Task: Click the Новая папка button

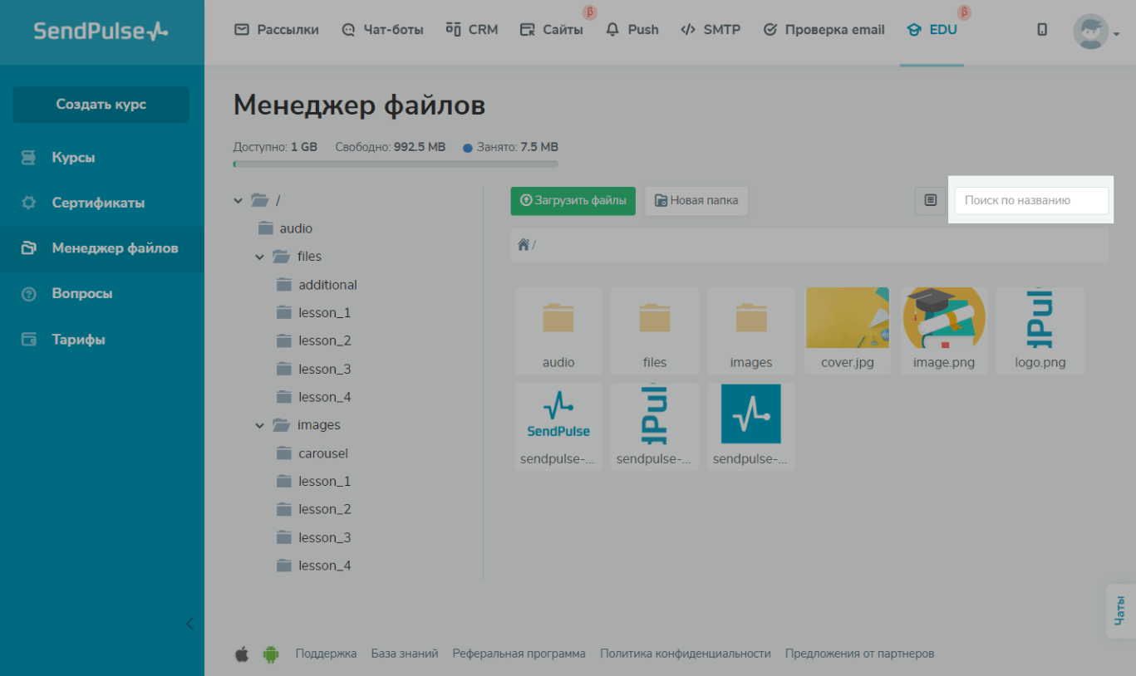Action: (696, 201)
